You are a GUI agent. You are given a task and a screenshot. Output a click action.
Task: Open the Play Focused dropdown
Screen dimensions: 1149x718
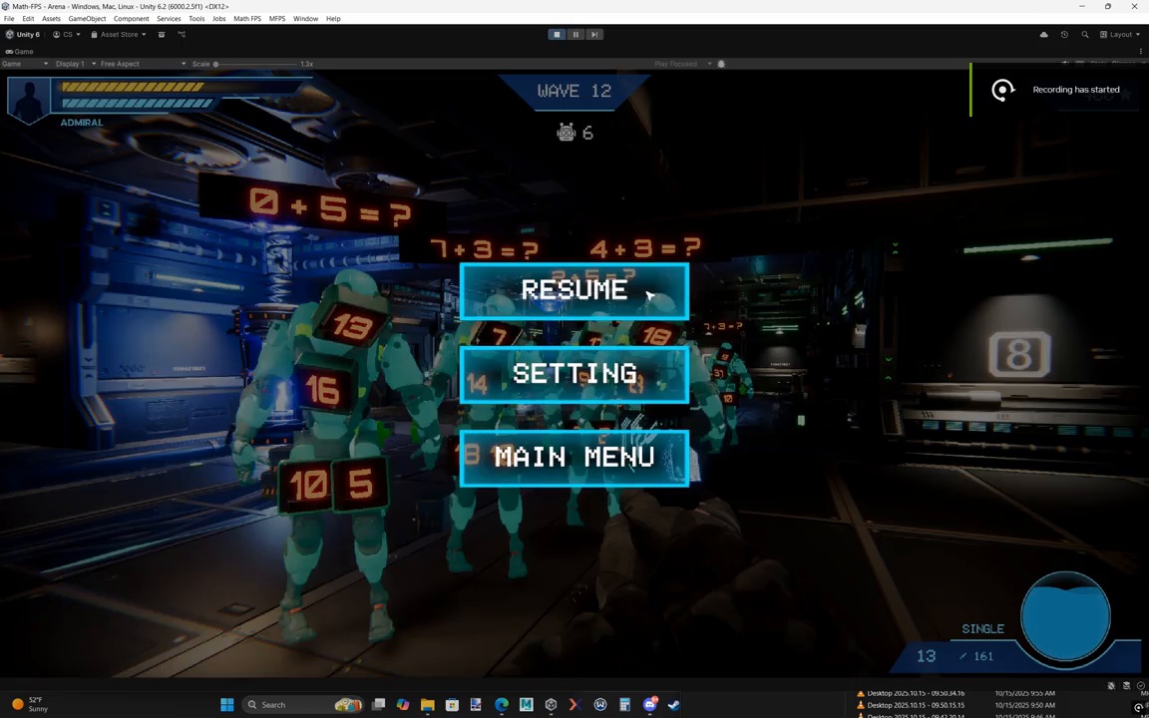683,64
